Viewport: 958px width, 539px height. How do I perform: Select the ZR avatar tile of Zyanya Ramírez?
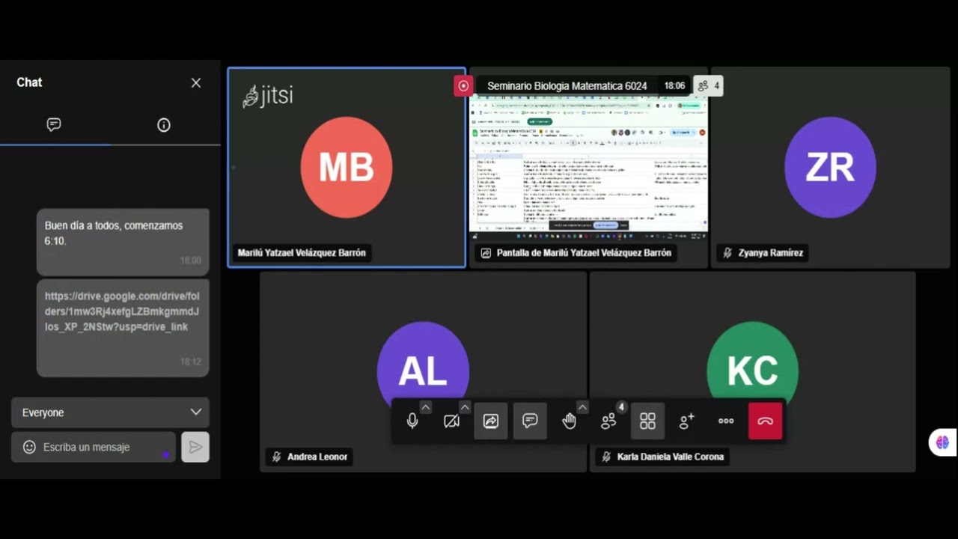[x=830, y=167]
